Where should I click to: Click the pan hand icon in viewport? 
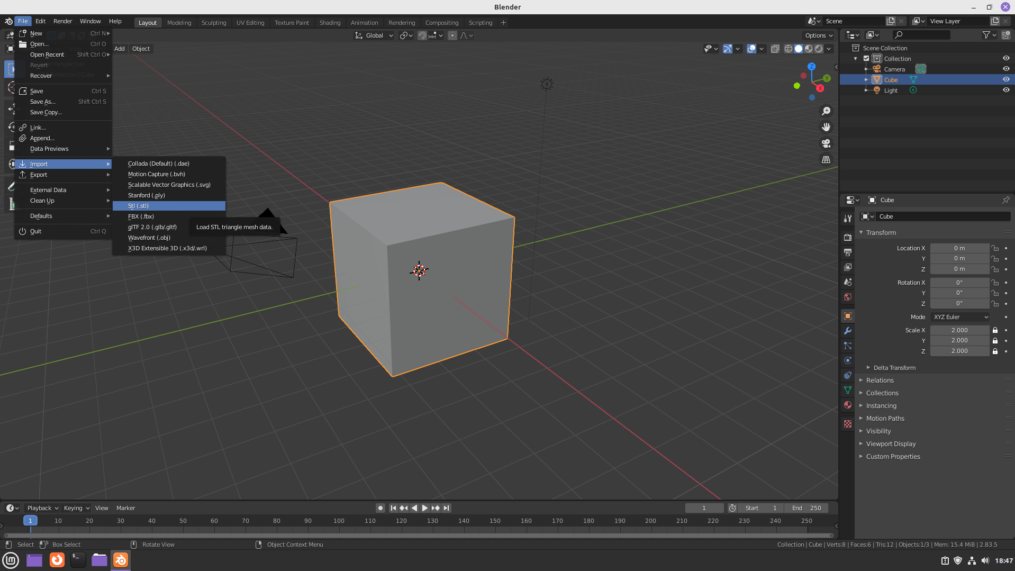tap(826, 127)
